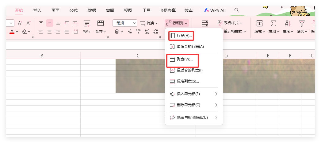Apply distributed alignment icon
321x143 pixels.
click(75, 32)
